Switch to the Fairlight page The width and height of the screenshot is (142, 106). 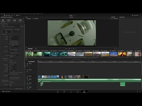(x=78, y=91)
